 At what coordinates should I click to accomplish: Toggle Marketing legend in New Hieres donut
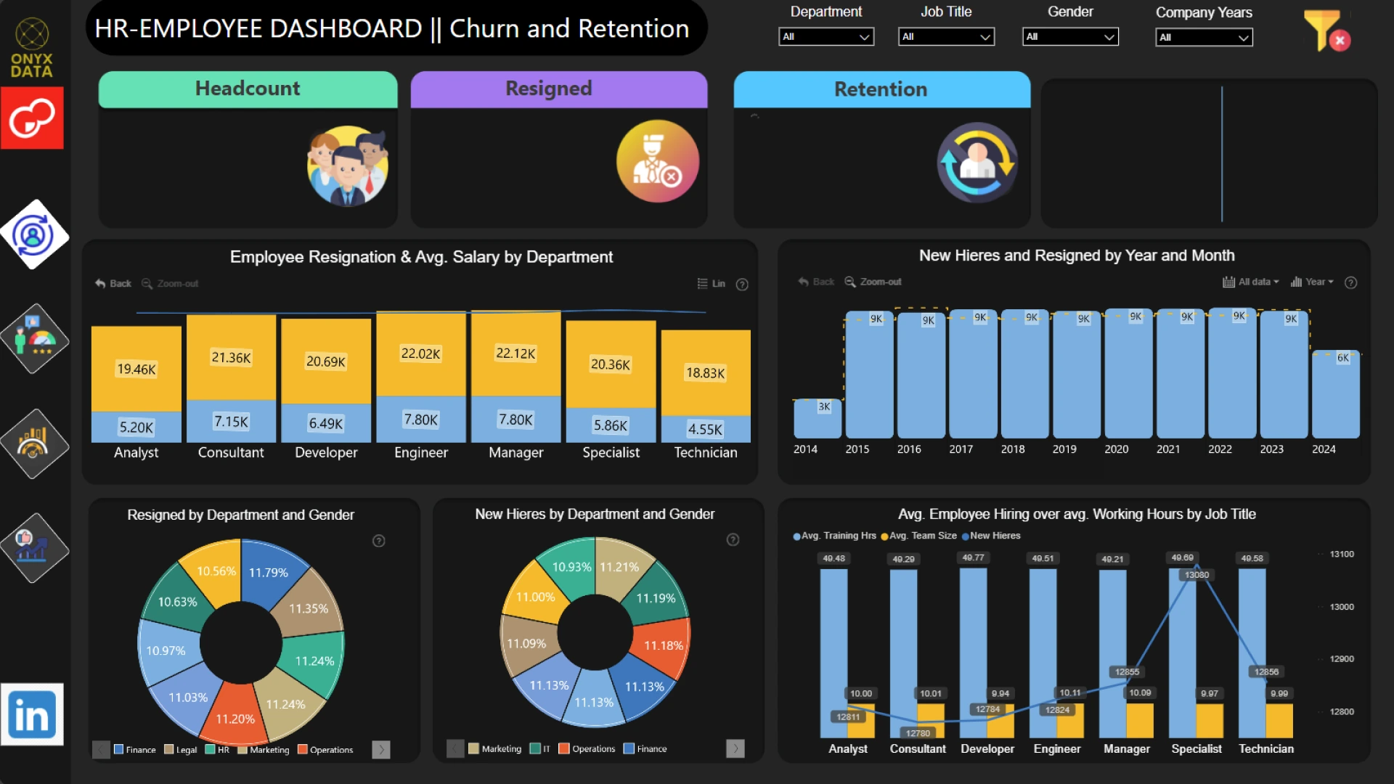495,748
